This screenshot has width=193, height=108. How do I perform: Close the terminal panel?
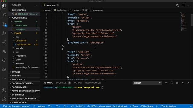coord(188,83)
